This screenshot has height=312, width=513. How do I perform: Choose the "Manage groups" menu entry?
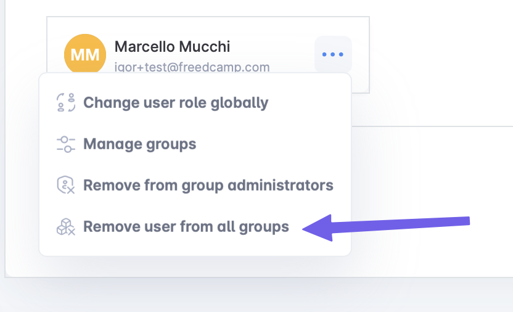click(x=139, y=144)
